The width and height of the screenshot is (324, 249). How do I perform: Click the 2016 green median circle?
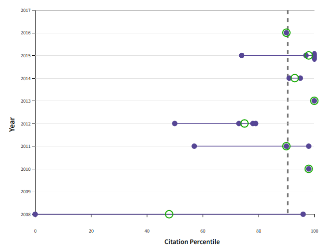(x=287, y=33)
